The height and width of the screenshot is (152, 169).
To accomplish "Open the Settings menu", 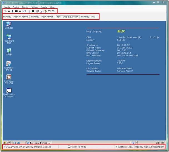I will 35,7.
